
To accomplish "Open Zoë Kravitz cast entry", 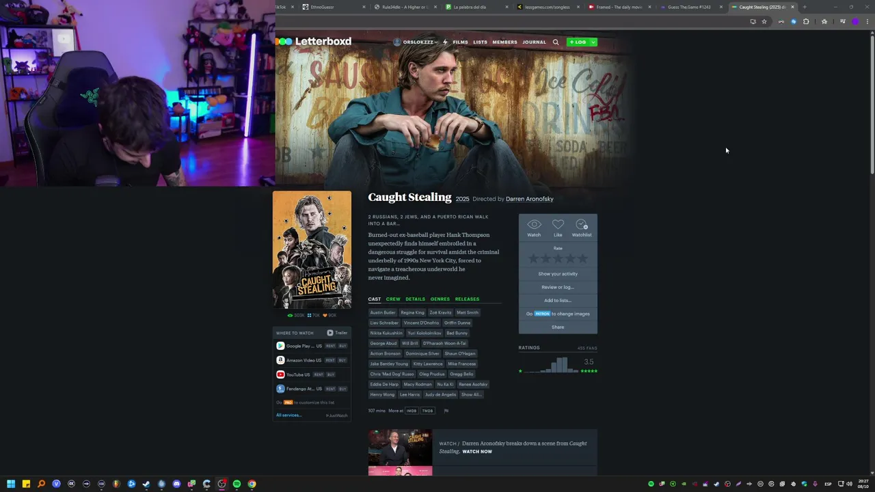I will pyautogui.click(x=440, y=312).
